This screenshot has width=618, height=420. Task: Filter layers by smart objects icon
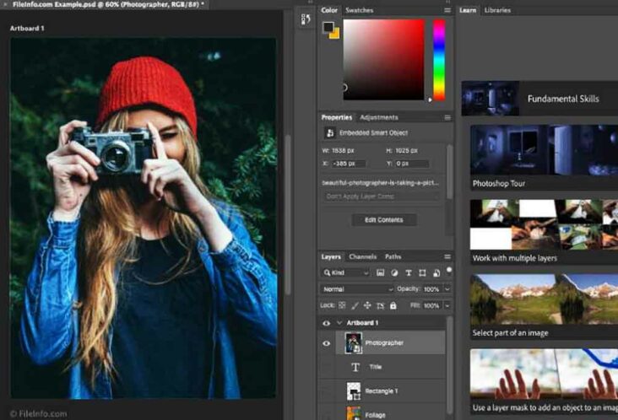(x=436, y=272)
